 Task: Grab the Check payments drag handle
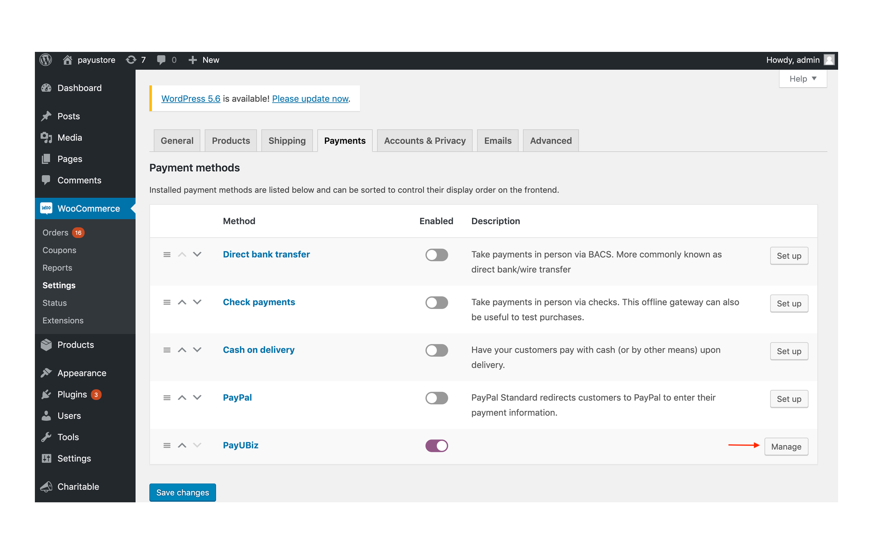pyautogui.click(x=167, y=302)
